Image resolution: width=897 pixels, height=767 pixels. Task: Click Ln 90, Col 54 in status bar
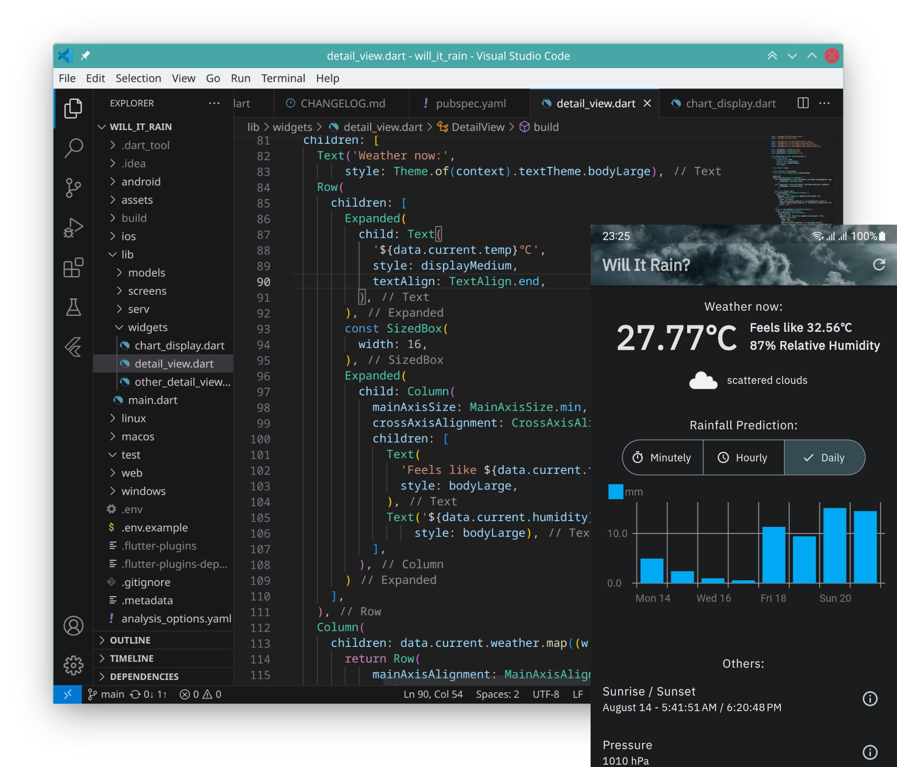(433, 694)
